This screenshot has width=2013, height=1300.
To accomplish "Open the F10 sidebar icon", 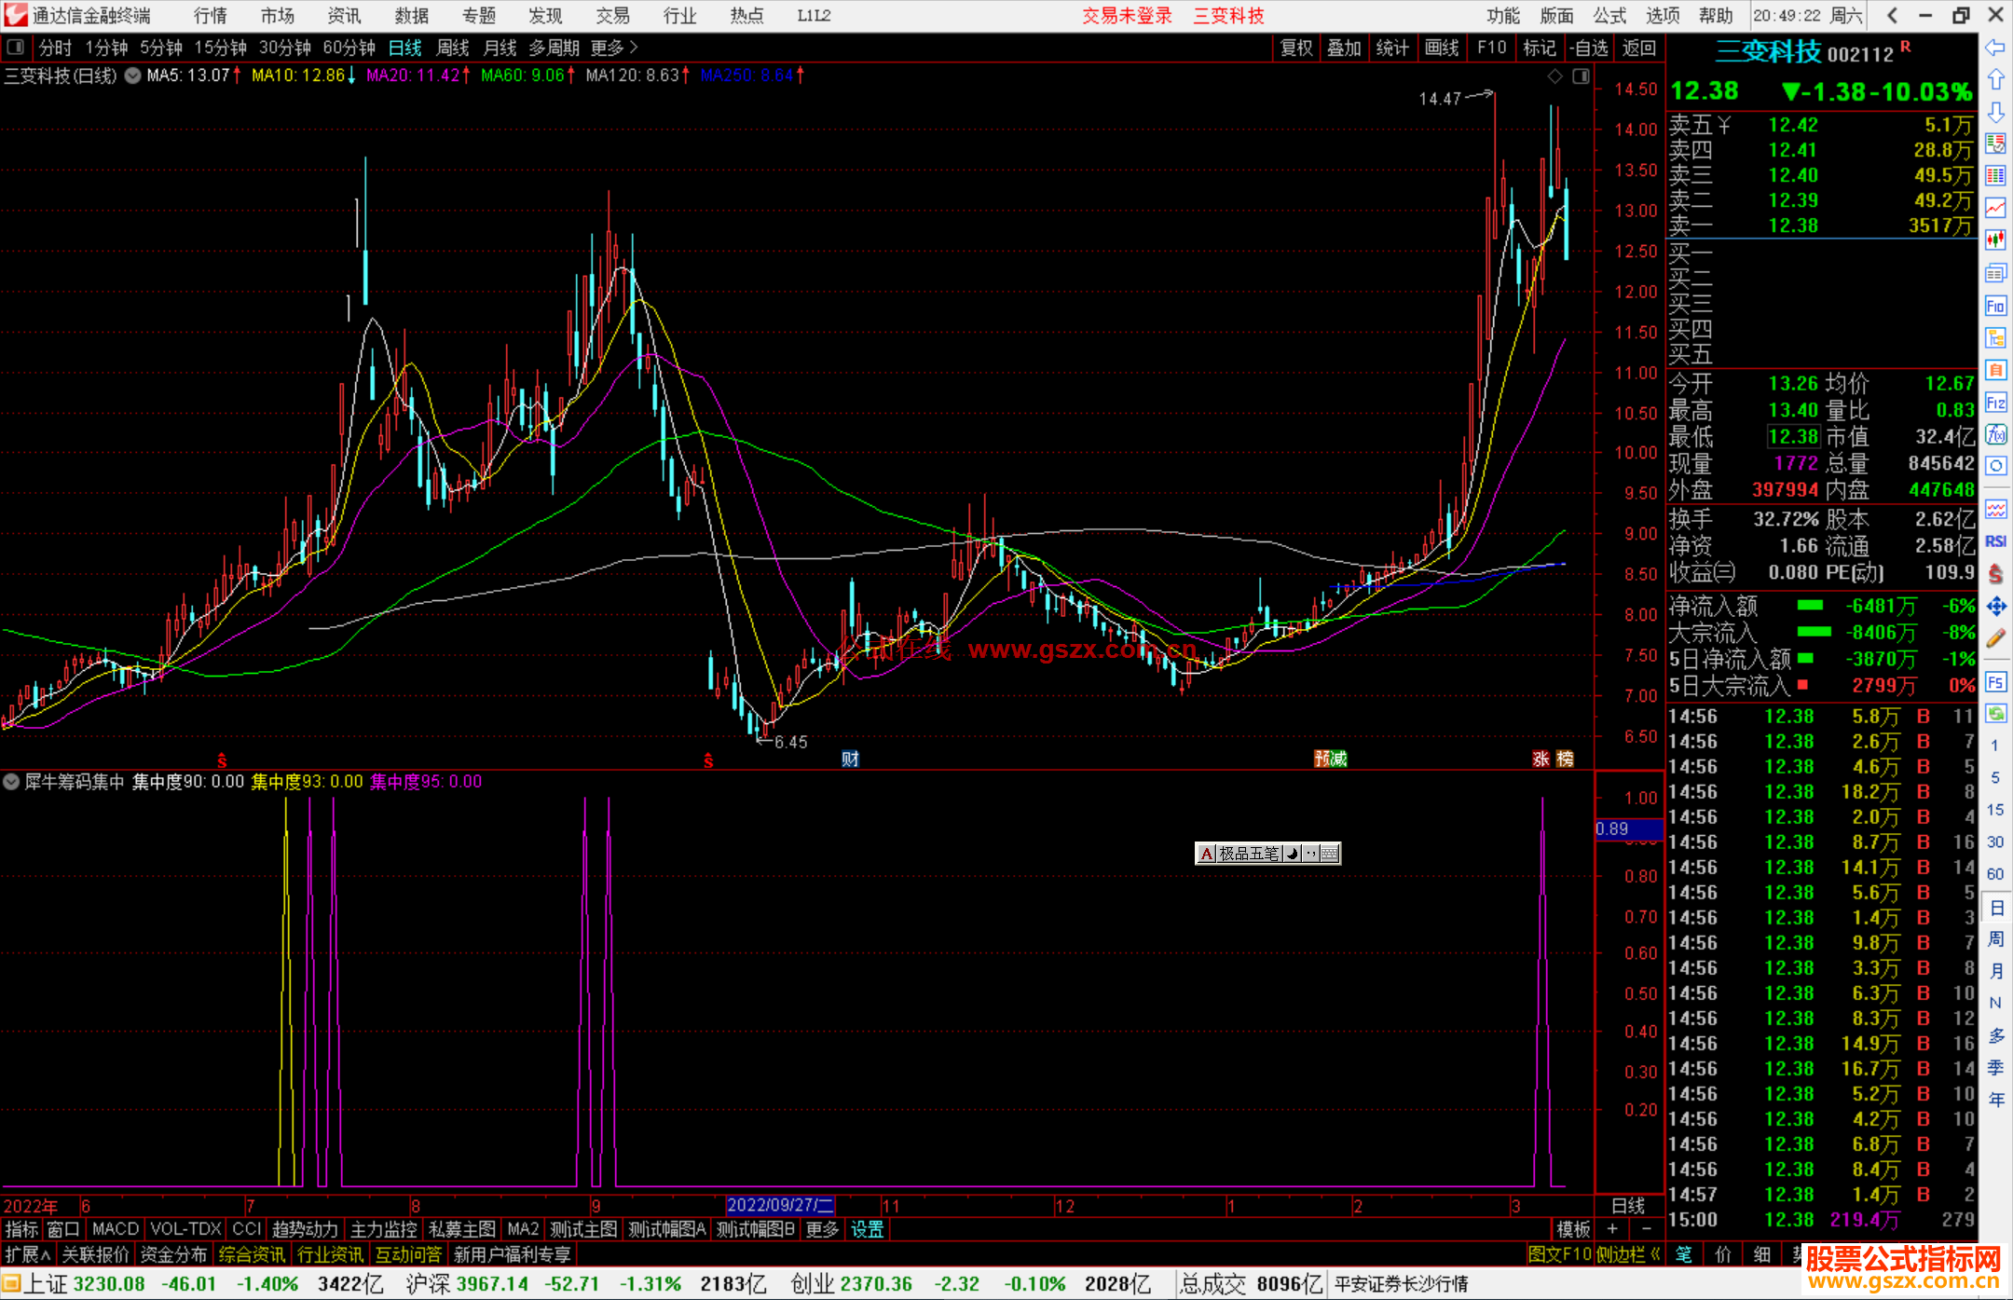I will 1995,307.
